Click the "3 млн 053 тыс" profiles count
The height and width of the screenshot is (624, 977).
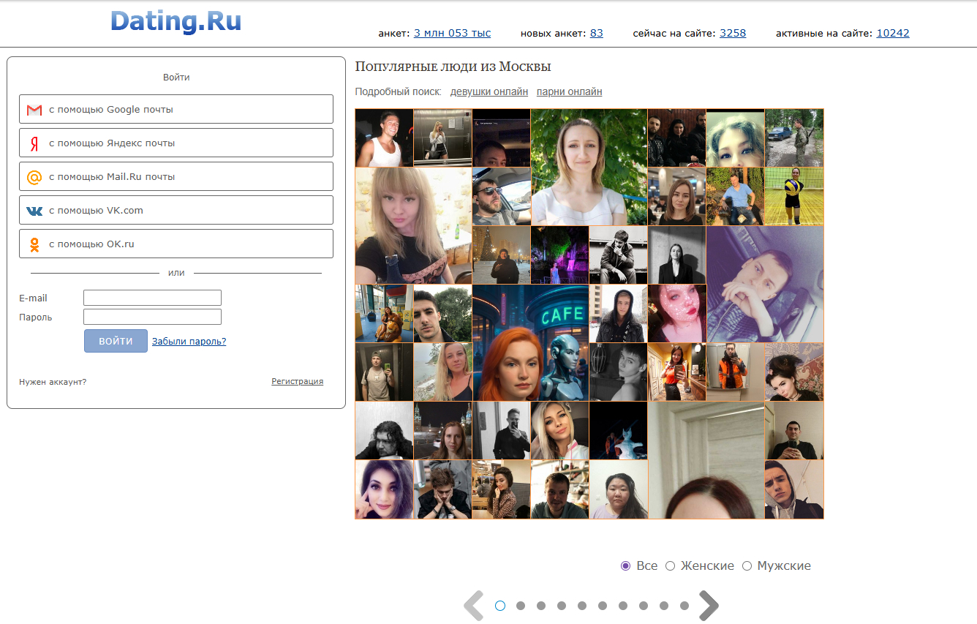(452, 33)
